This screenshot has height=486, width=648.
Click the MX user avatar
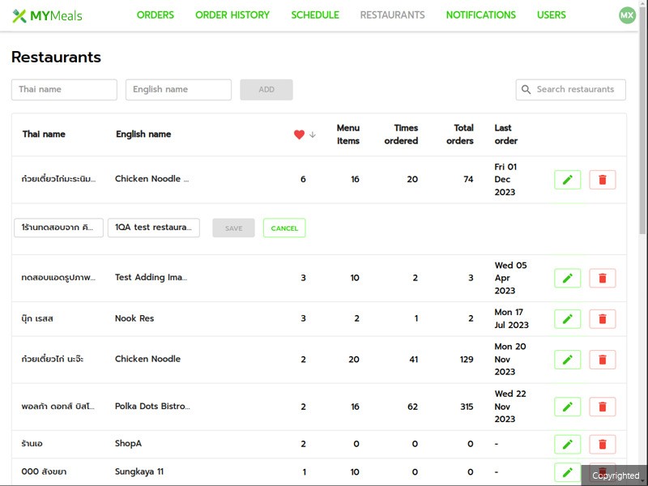click(627, 15)
